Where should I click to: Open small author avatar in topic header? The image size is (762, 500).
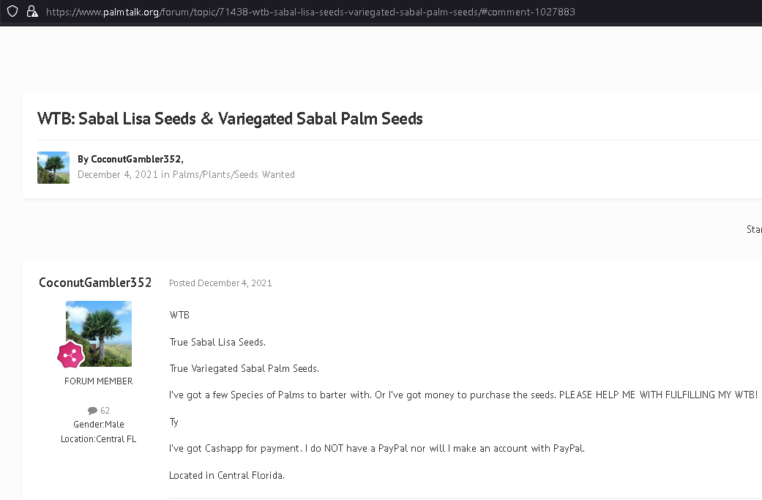tap(53, 168)
